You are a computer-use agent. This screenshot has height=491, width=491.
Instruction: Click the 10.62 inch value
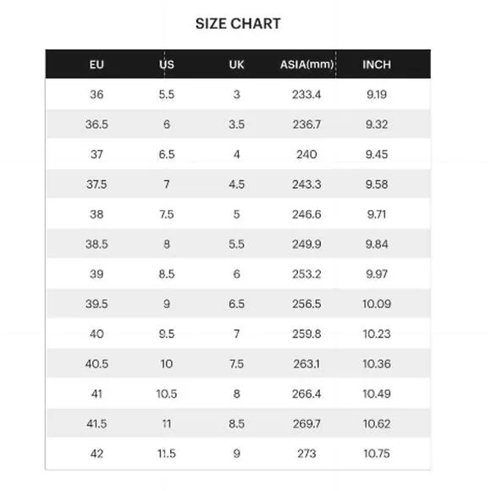377,423
